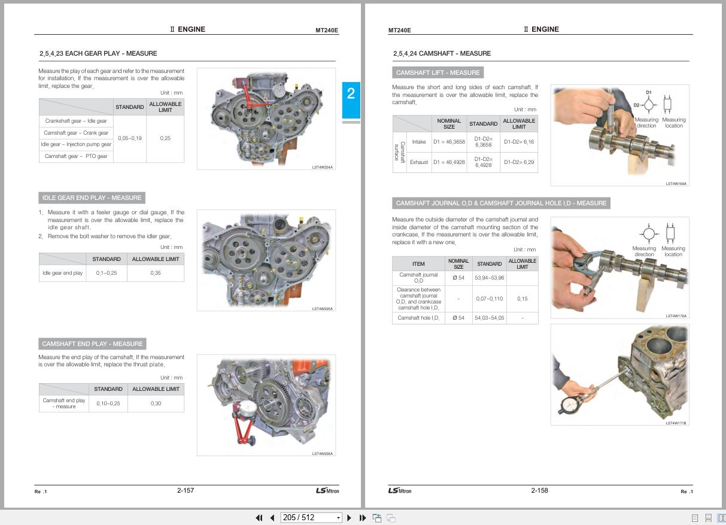Screen dimensions: 726x525
Task: Click the camshaft lift measurement photo
Action: coord(620,135)
